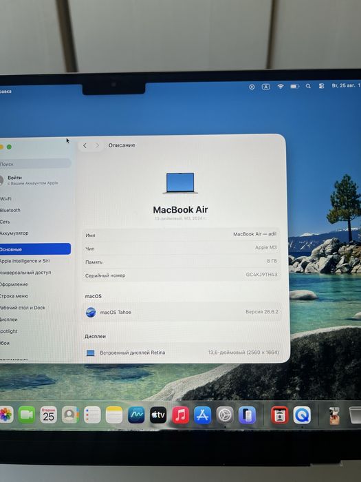Launch Reminders from the Dock
Image resolution: width=361 pixels, height=482 pixels.
pyautogui.click(x=92, y=415)
